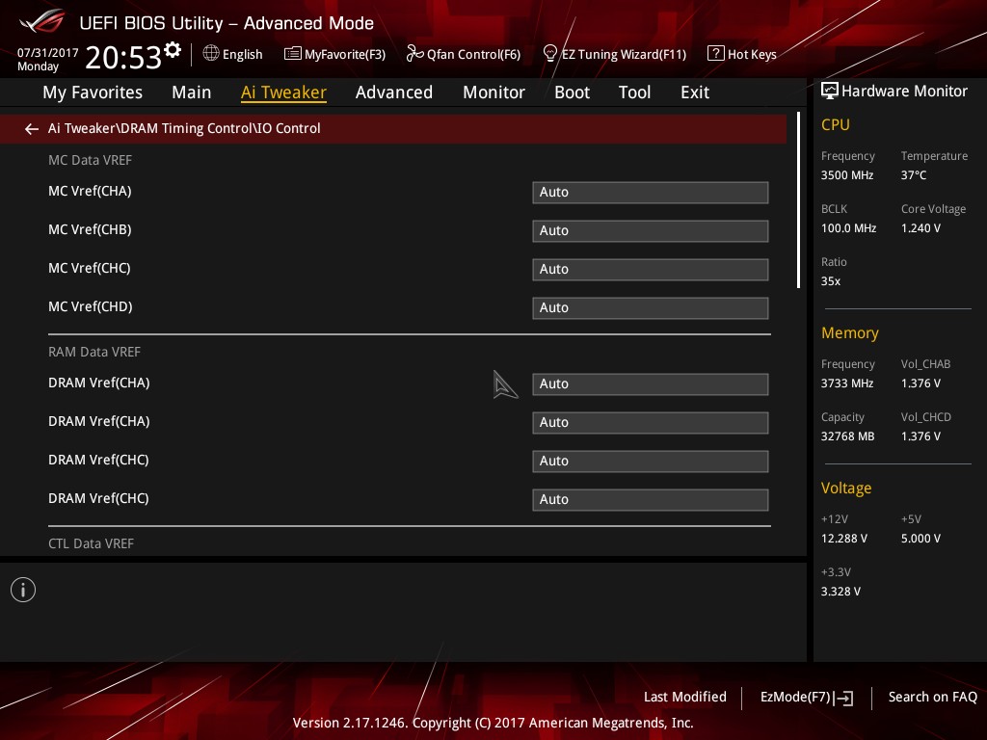Open the Advanced tab
987x740 pixels.
(394, 92)
